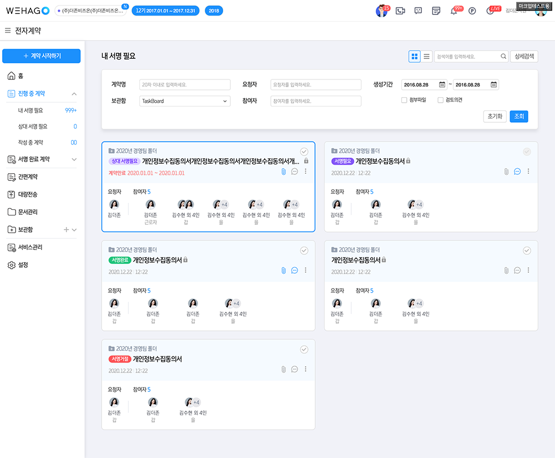Click the notification bell icon
Viewport: 555px width, 458px height.
click(x=453, y=11)
